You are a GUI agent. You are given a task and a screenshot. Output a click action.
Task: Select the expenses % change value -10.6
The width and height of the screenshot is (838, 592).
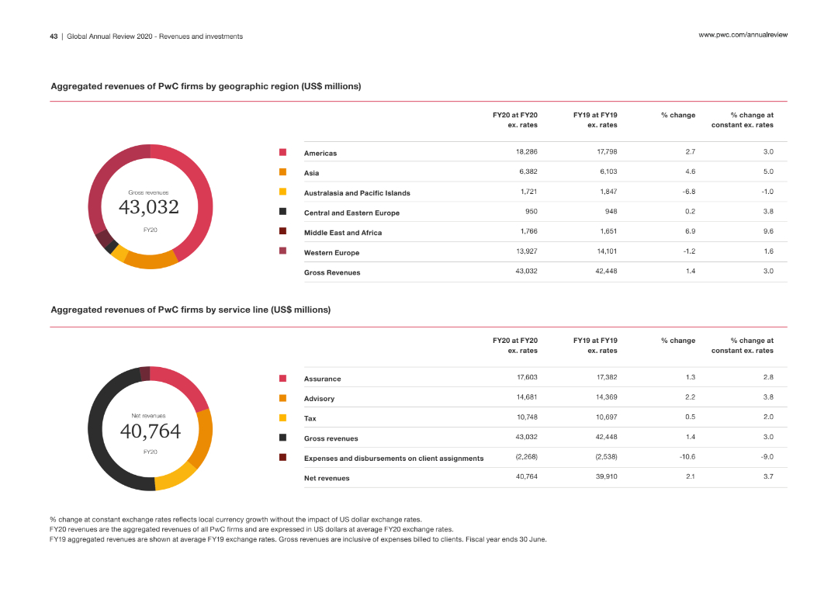tap(687, 457)
